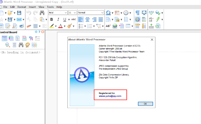This screenshot has width=201, height=124.
Task: Toggle align left paragraph button
Action: [81, 20]
